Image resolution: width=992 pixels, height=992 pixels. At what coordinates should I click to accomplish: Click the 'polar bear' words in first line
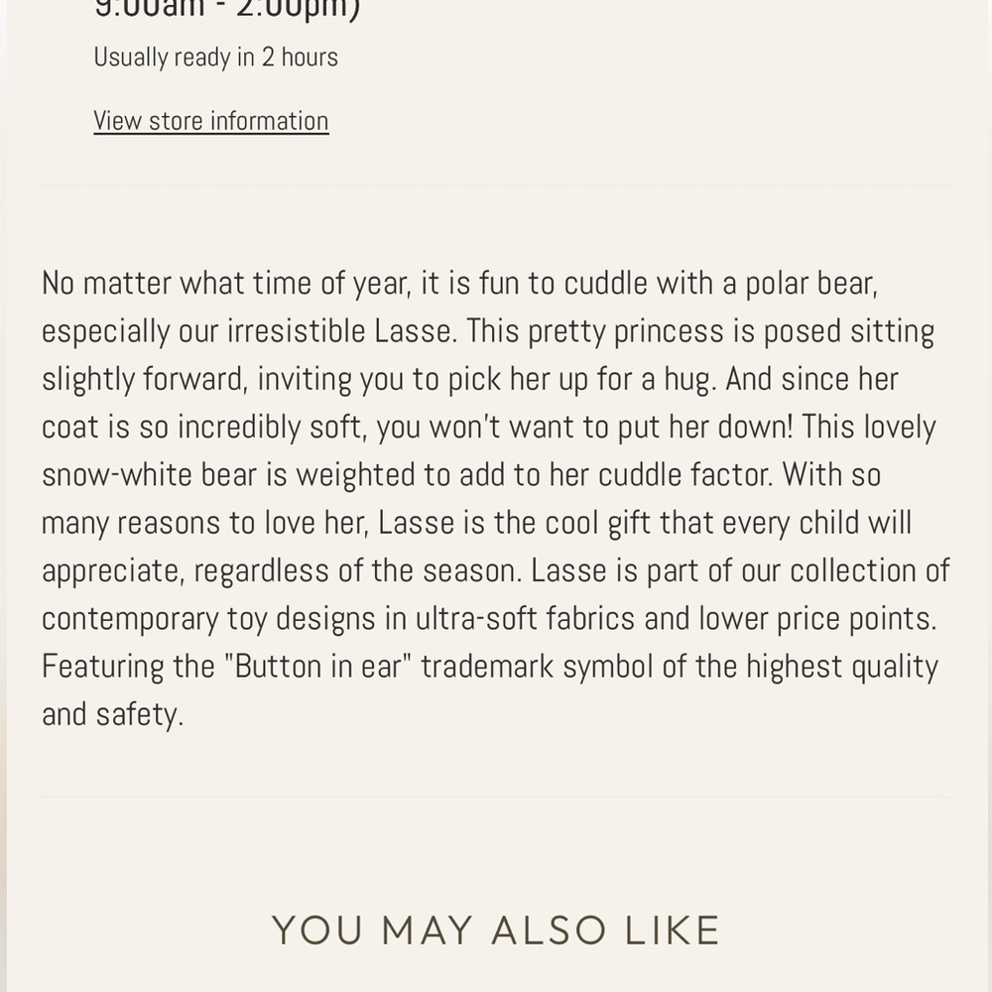[808, 283]
